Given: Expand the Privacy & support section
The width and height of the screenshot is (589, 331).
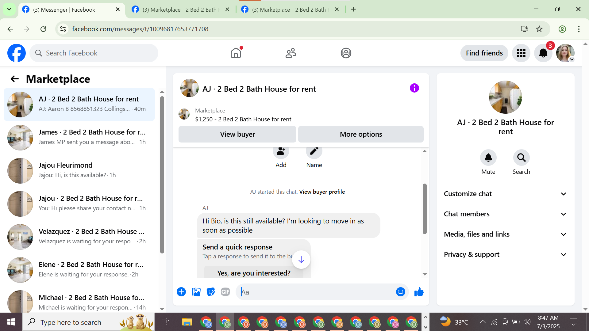Looking at the screenshot, I should click(505, 255).
